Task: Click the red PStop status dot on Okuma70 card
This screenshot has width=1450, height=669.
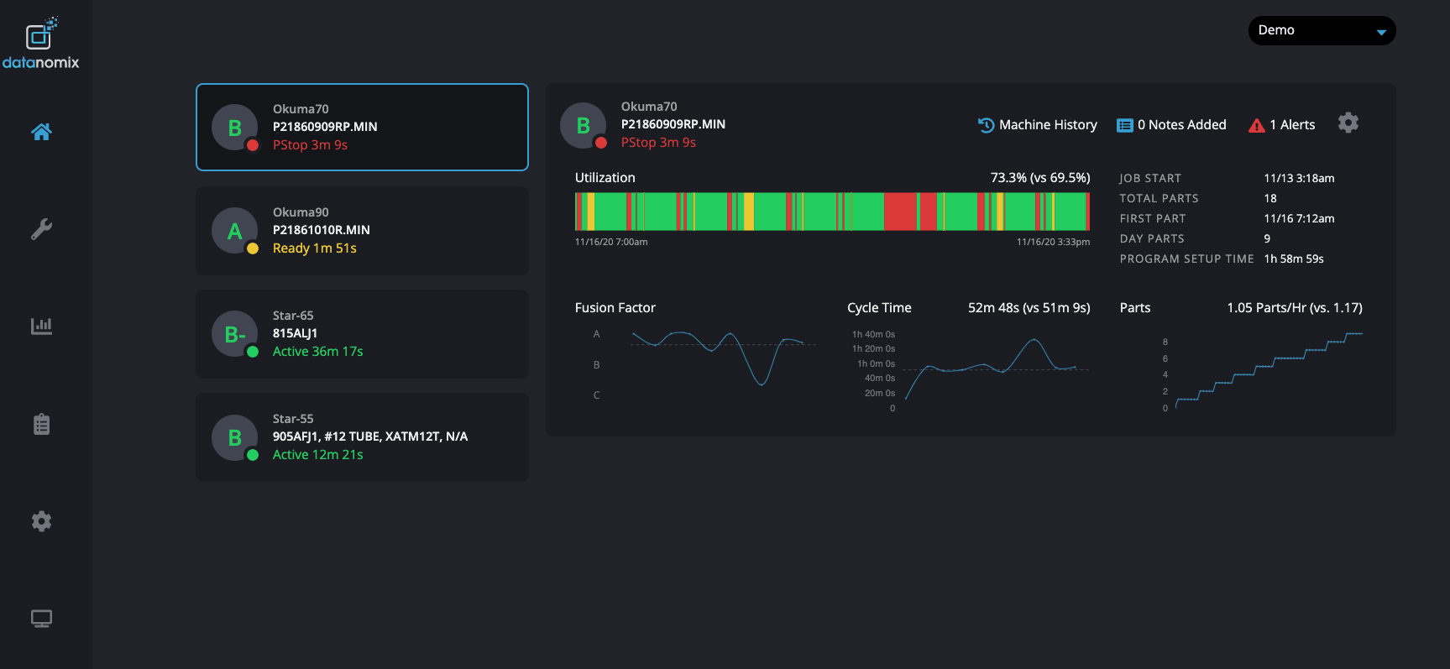Action: tap(253, 144)
